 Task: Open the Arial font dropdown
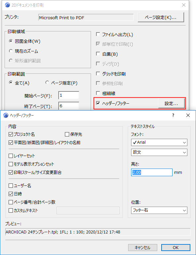[x=159, y=142]
